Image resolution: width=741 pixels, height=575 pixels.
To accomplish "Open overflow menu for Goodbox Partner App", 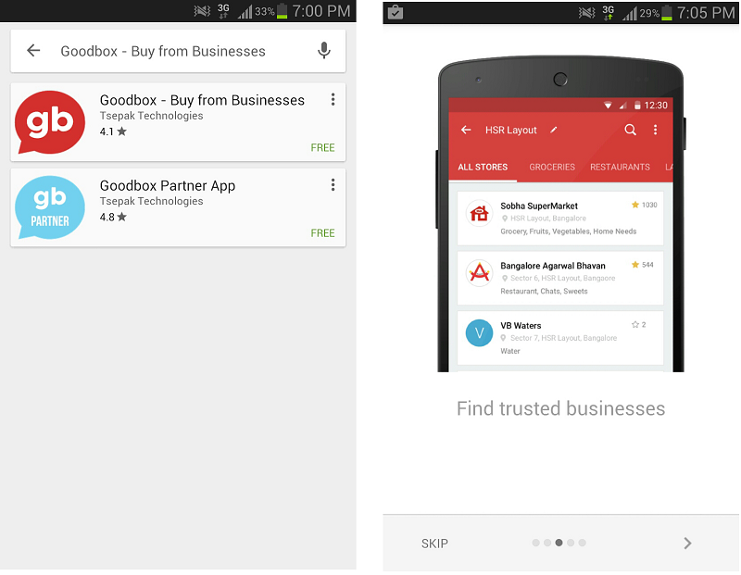I will 333,185.
